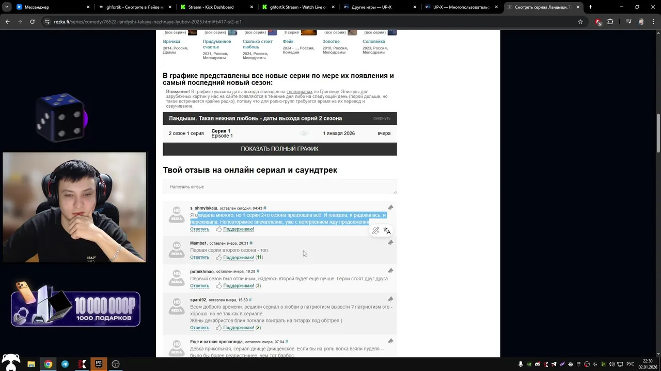The image size is (661, 371).
Task: Close the Смотреть сериал Ландыши tab
Action: pyautogui.click(x=577, y=7)
